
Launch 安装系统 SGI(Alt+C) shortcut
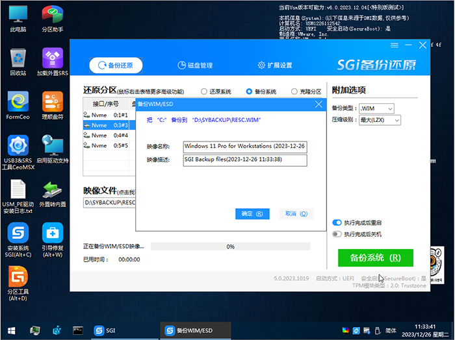coord(18,240)
